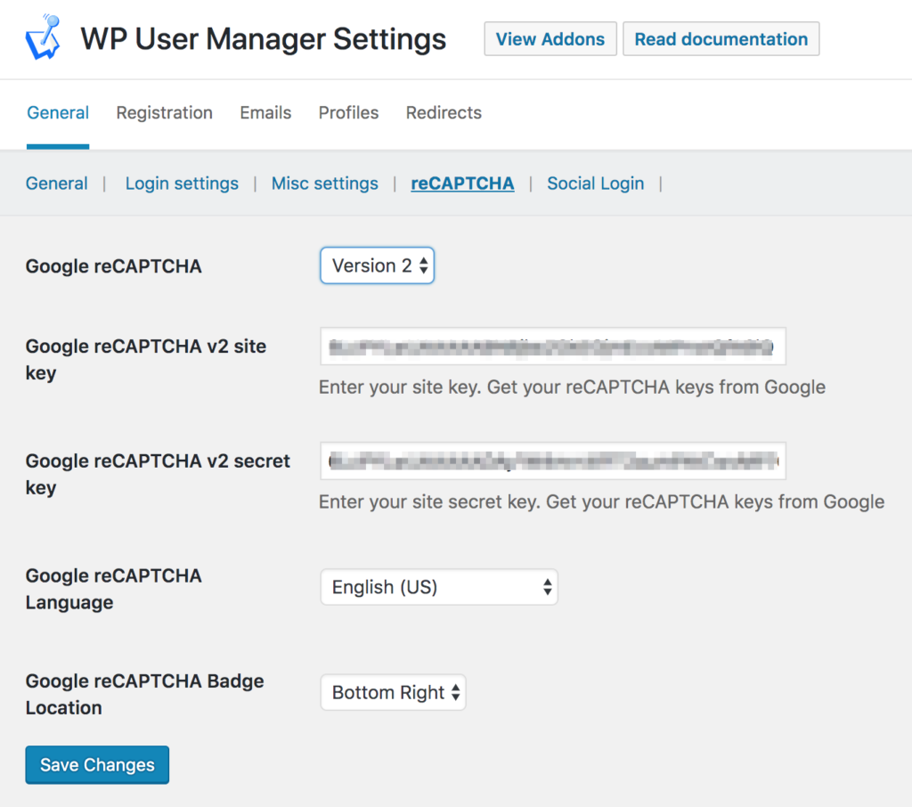Open the Google reCAPTCHA Language dropdown
Image resolution: width=912 pixels, height=807 pixels.
pyautogui.click(x=438, y=586)
